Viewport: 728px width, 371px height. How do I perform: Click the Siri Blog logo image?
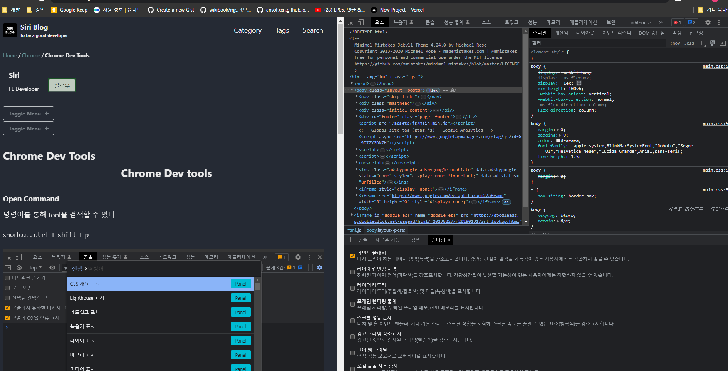pyautogui.click(x=10, y=30)
